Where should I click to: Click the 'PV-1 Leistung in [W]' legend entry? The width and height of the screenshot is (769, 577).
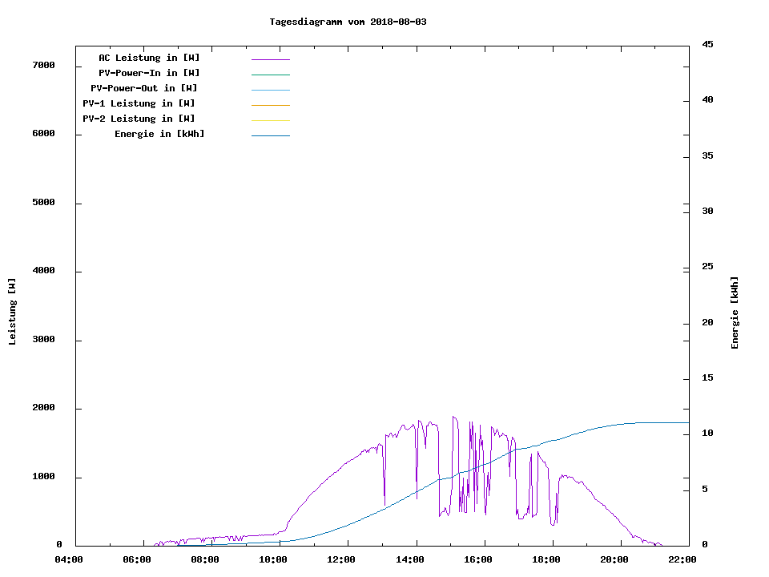click(139, 103)
